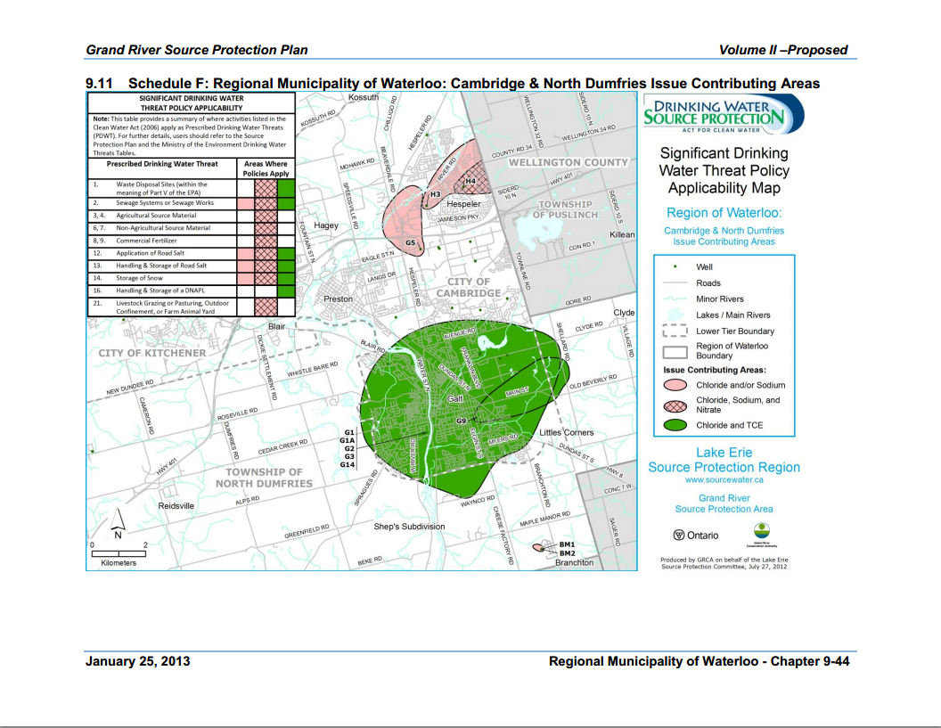Click the H4 well label on the map
Viewport: 941px width, 728px height.
pos(470,181)
